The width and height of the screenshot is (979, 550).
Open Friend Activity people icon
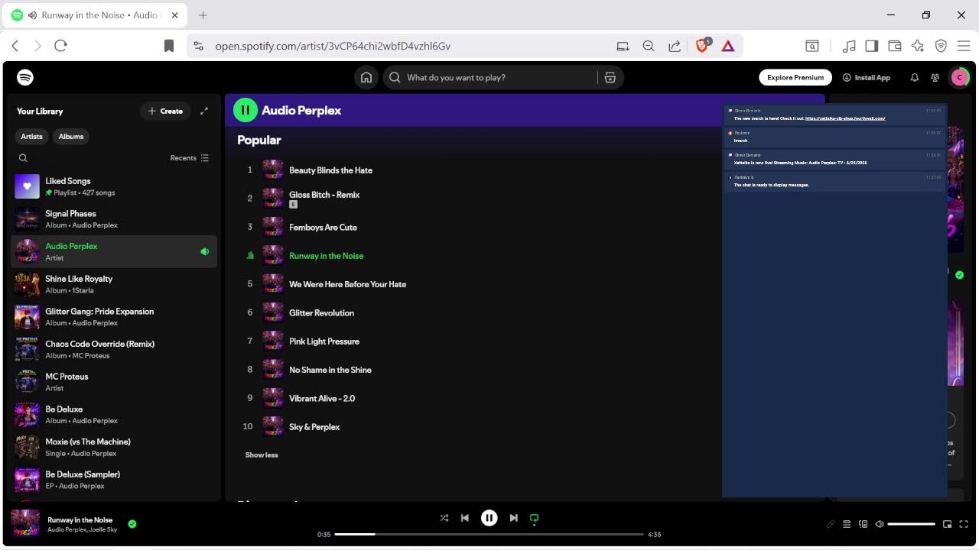935,77
